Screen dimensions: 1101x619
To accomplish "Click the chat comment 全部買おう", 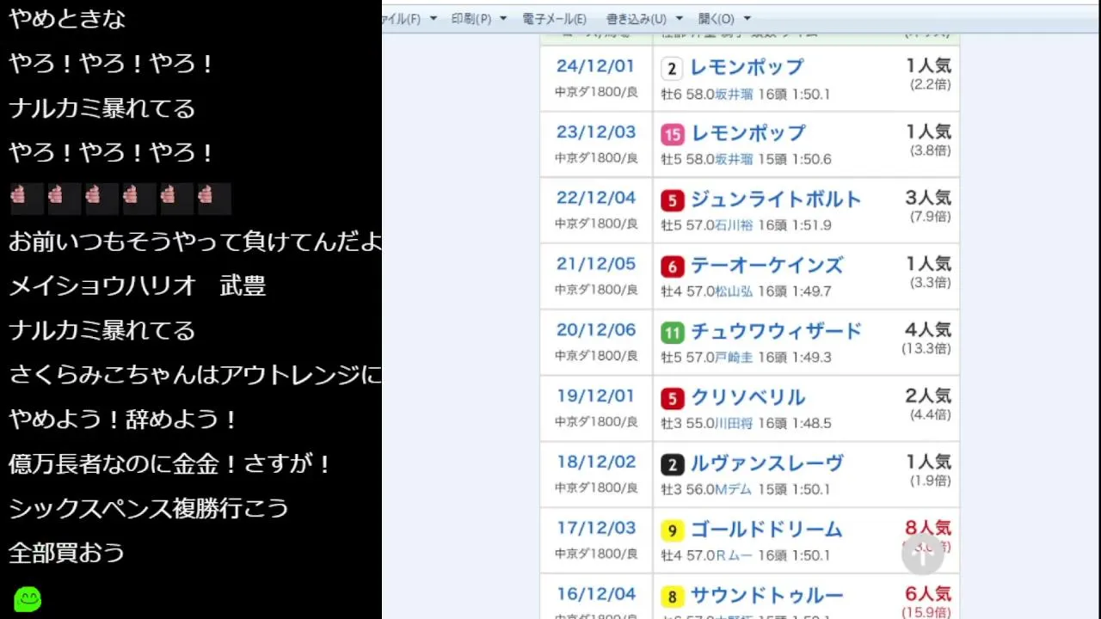I will point(67,553).
